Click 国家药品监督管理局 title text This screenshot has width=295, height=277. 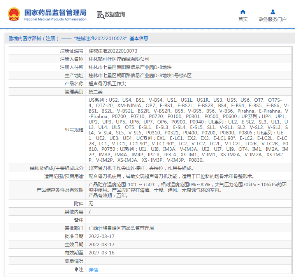click(x=55, y=12)
